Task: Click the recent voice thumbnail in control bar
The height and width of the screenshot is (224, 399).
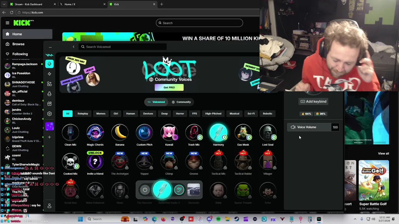Action: click(194, 190)
